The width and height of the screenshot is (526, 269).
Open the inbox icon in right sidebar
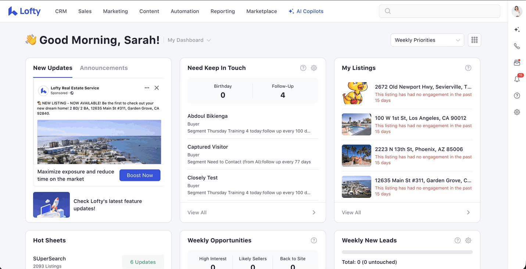517,63
